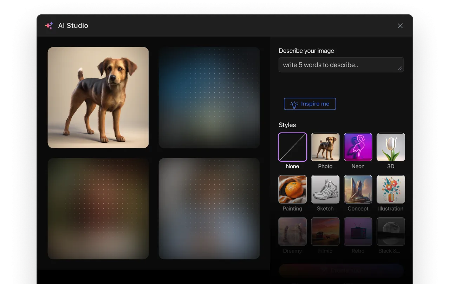Select the Dreamy style thumbnail
449x284 pixels.
click(292, 231)
